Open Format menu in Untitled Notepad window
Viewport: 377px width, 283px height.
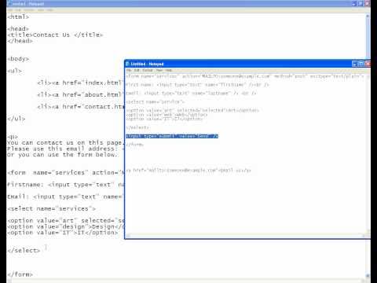148,71
